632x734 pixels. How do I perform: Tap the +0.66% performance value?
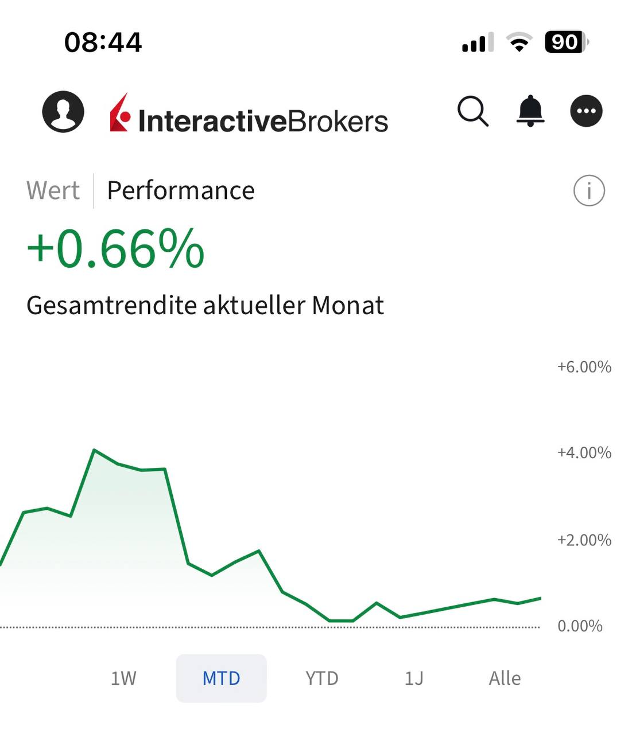point(115,249)
